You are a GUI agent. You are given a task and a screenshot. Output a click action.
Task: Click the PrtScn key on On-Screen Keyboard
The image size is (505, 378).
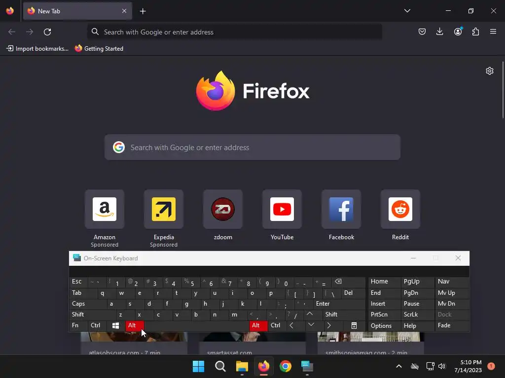click(385, 315)
